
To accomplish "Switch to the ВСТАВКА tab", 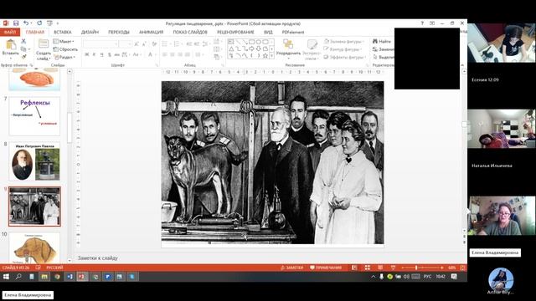I will [x=63, y=32].
